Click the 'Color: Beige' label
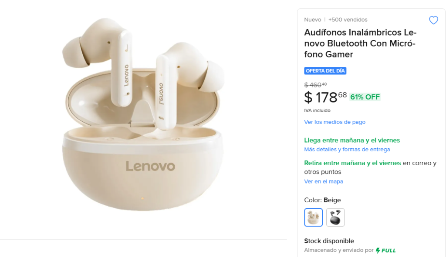The image size is (446, 257). point(322,200)
